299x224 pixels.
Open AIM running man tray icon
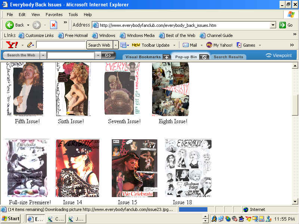214,219
